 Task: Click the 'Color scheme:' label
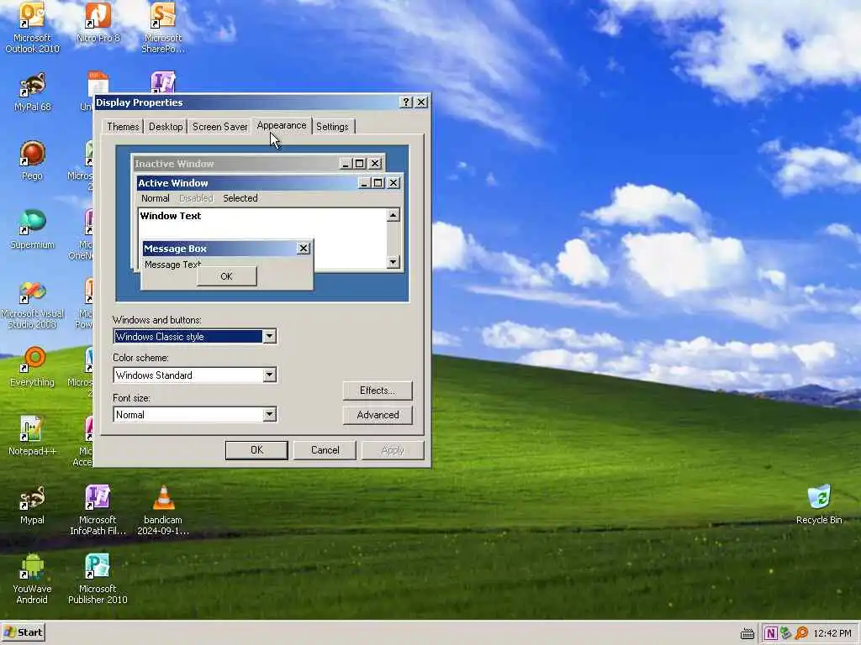click(x=140, y=358)
